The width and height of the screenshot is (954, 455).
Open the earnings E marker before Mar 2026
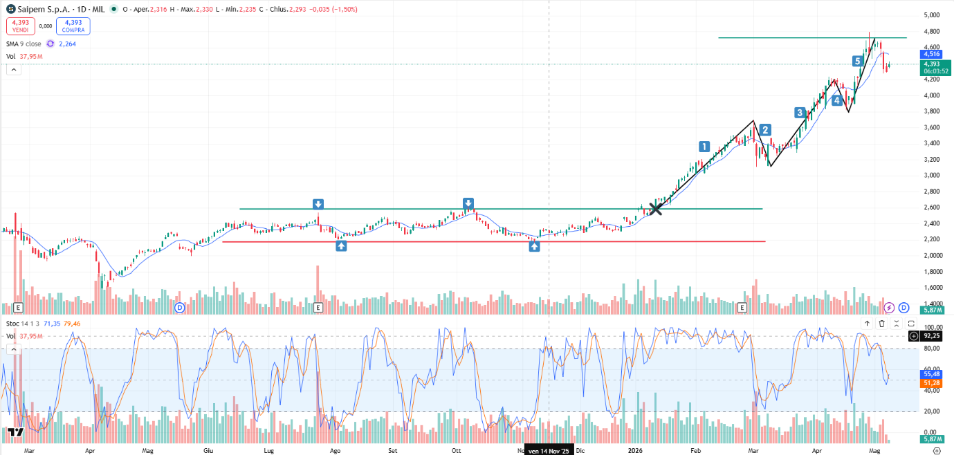(742, 307)
